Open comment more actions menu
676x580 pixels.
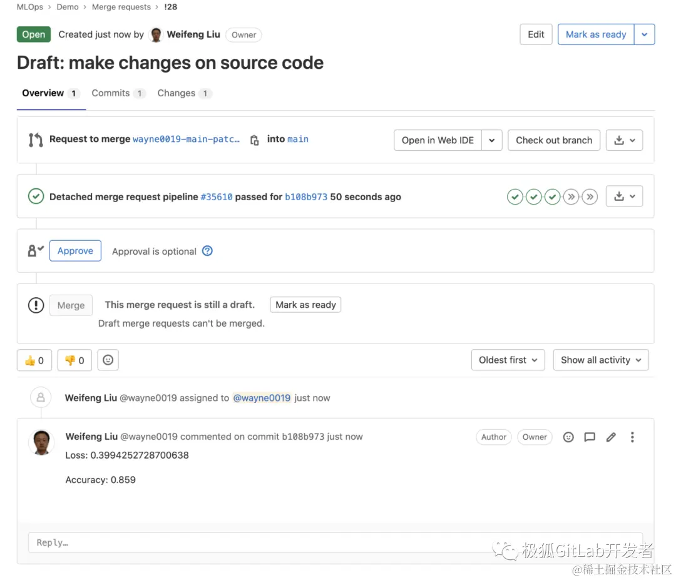(x=632, y=437)
